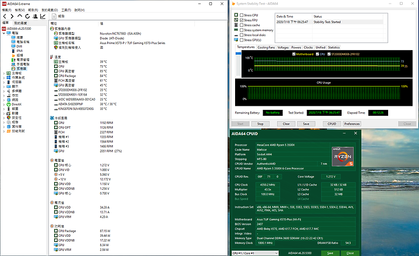Click the highlighted sensor gauge tree icon
The width and height of the screenshot is (419, 256).
point(13,69)
